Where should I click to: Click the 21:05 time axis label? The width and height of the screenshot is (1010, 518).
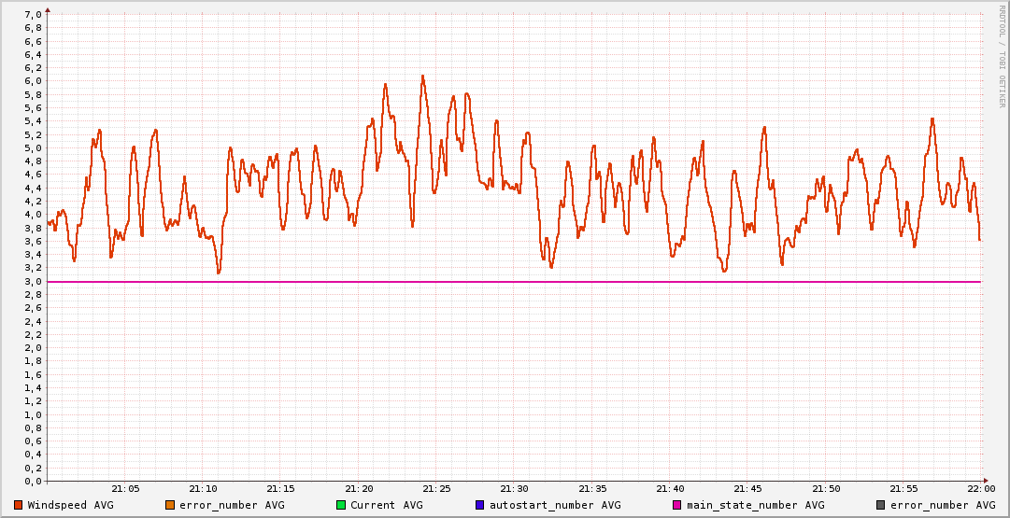coord(125,489)
